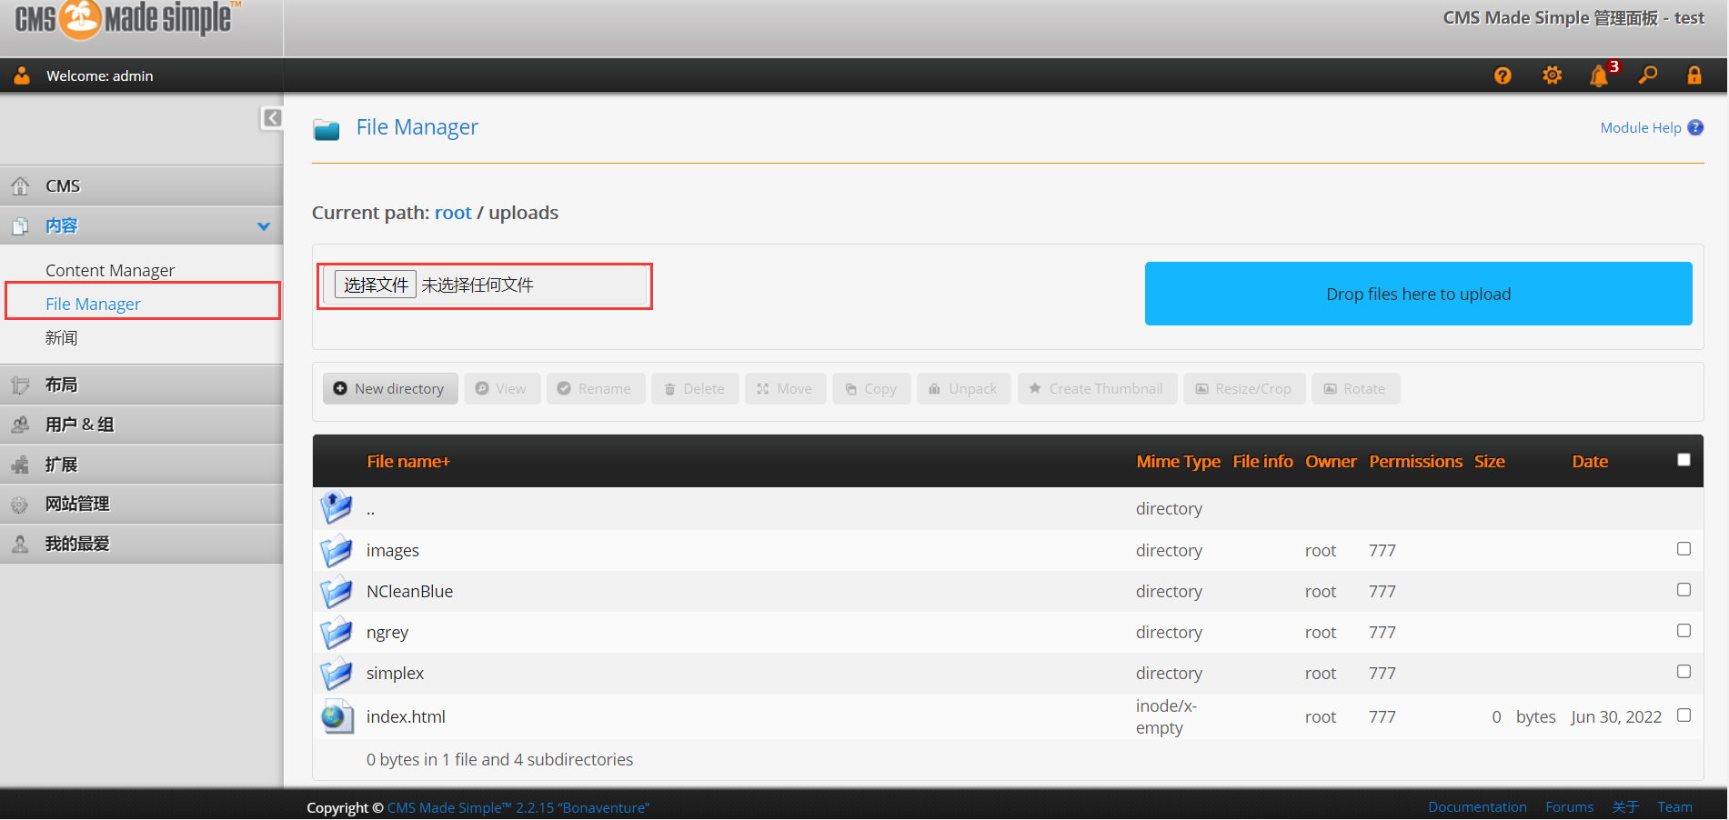Click the person icon beside 我的最爱

pos(20,544)
